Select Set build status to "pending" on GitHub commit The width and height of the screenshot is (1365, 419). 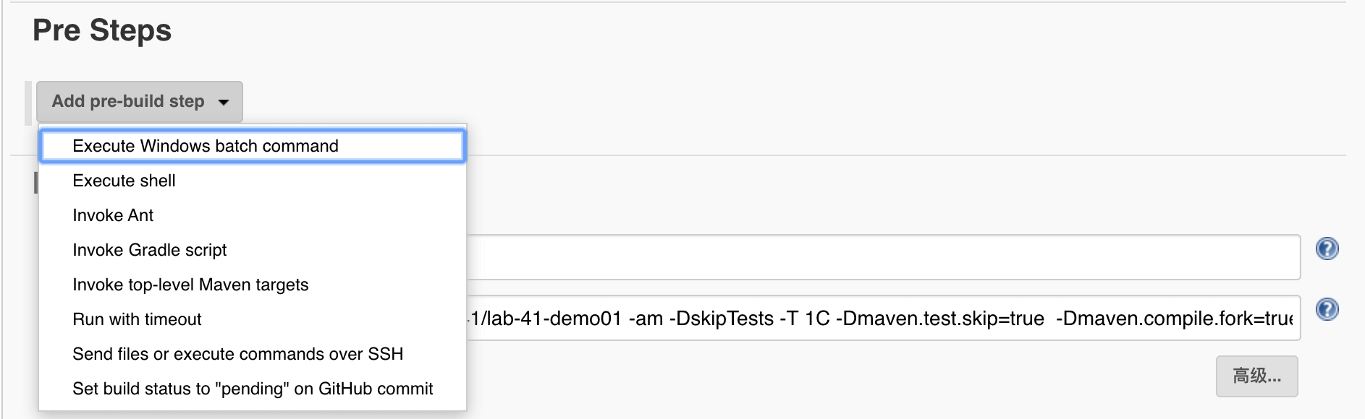(252, 389)
